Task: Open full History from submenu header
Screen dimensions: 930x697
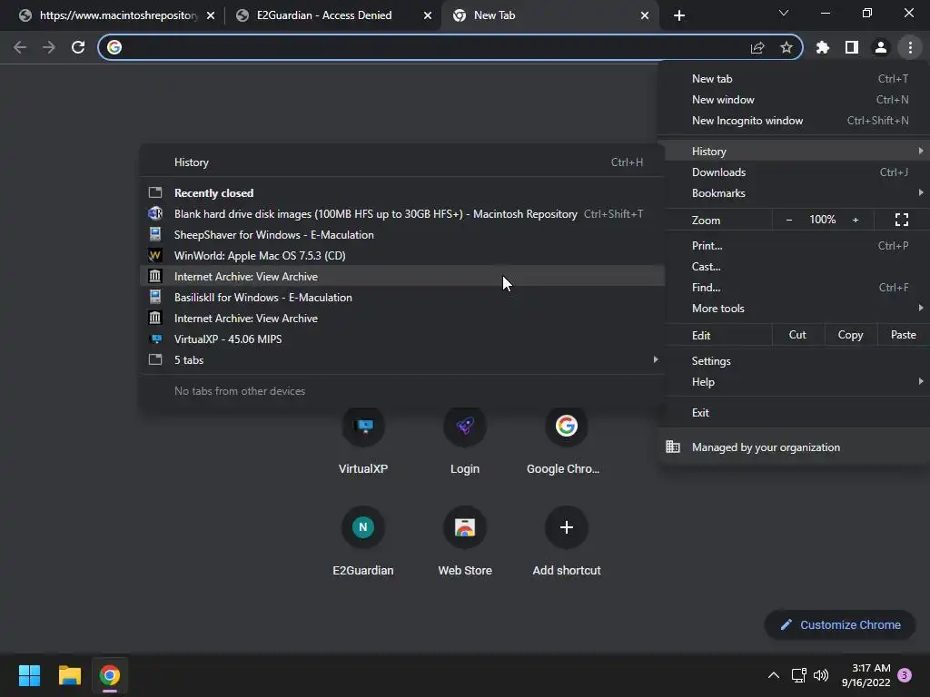Action: (x=402, y=162)
